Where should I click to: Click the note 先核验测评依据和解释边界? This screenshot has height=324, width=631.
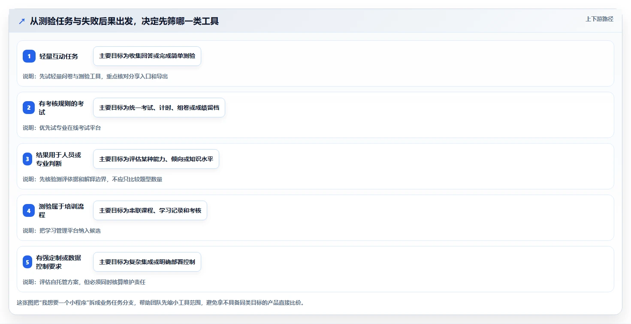[x=93, y=179]
